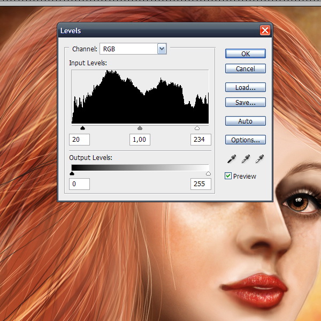Click the Options... button

pyautogui.click(x=246, y=140)
